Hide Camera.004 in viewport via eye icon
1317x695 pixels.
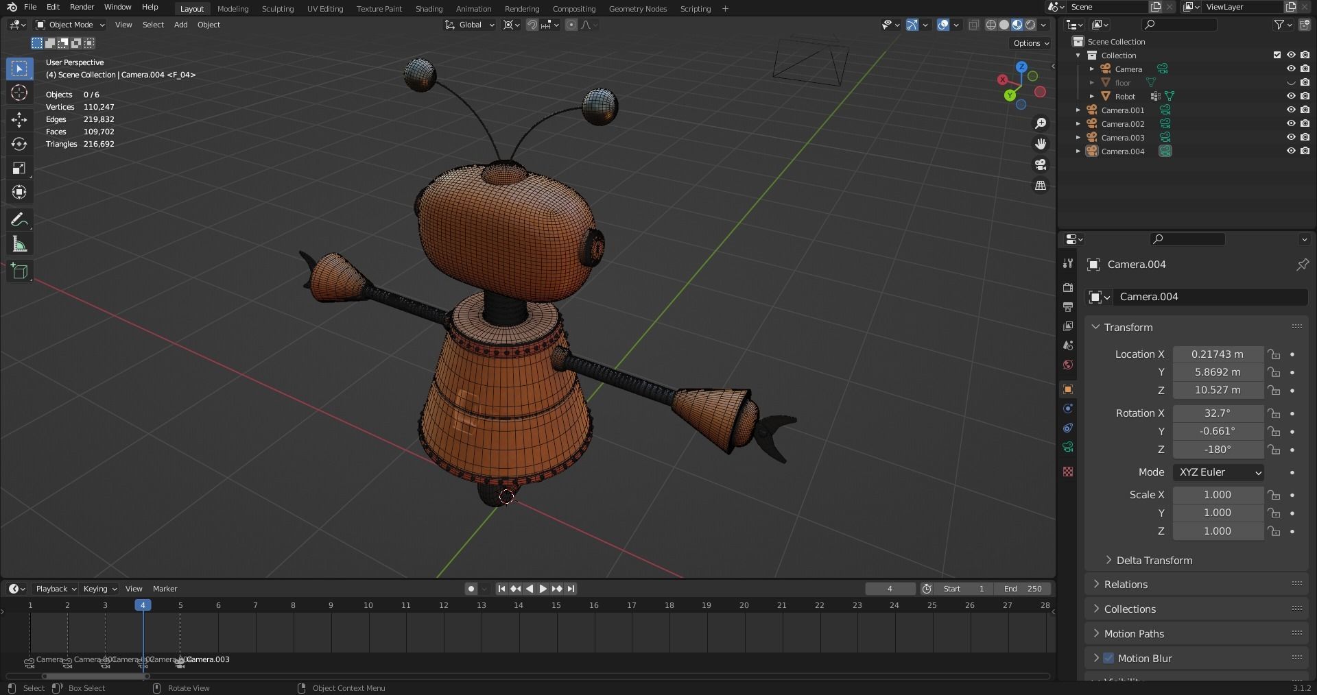pyautogui.click(x=1290, y=151)
